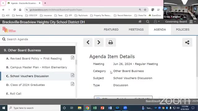Click the BoardDocs home icon
The height and width of the screenshot is (111, 198).
click(140, 22)
